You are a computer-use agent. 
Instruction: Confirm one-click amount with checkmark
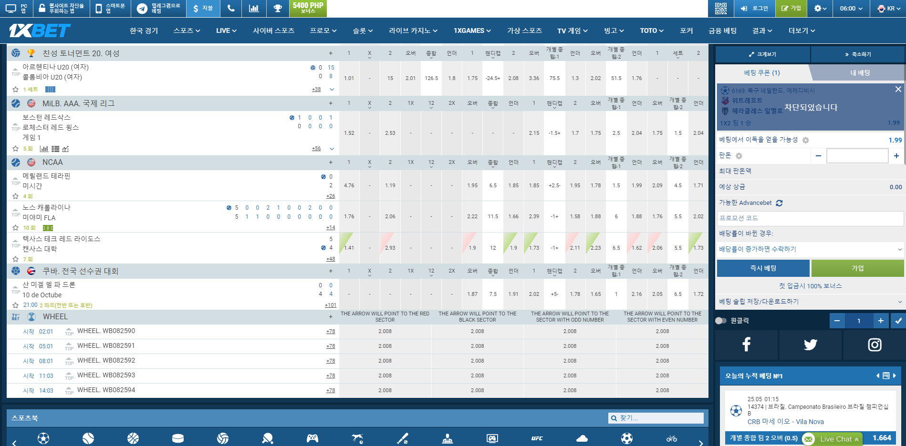coord(898,321)
